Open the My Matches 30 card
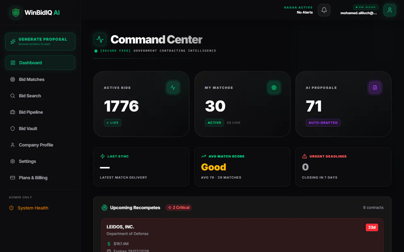 click(242, 104)
